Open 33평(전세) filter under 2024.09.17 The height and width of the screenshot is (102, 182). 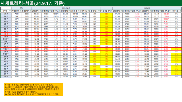point(79,11)
